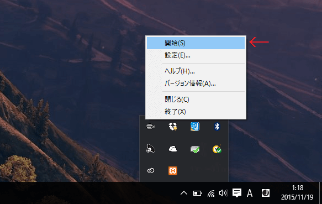Click the Intel graphics tray icon
This screenshot has width=322, height=204.
[x=194, y=127]
